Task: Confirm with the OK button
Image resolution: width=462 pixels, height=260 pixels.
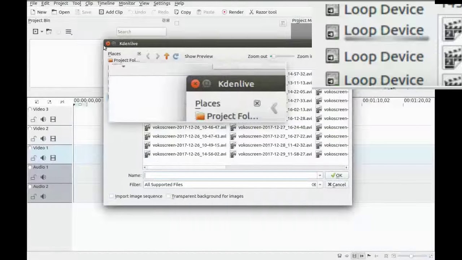Action: tap(336, 175)
